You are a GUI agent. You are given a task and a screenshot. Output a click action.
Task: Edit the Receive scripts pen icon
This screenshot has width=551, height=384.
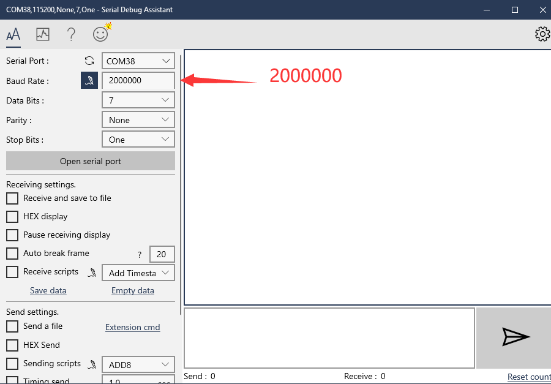point(92,273)
